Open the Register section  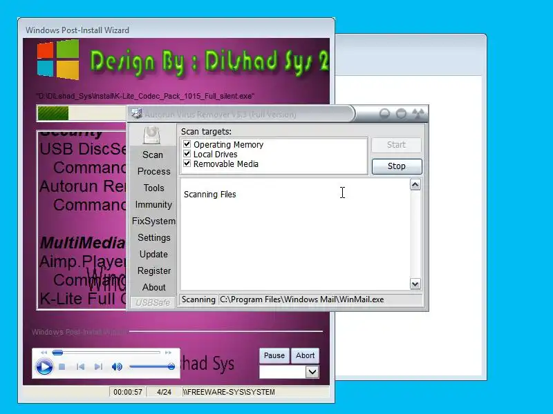(x=154, y=270)
